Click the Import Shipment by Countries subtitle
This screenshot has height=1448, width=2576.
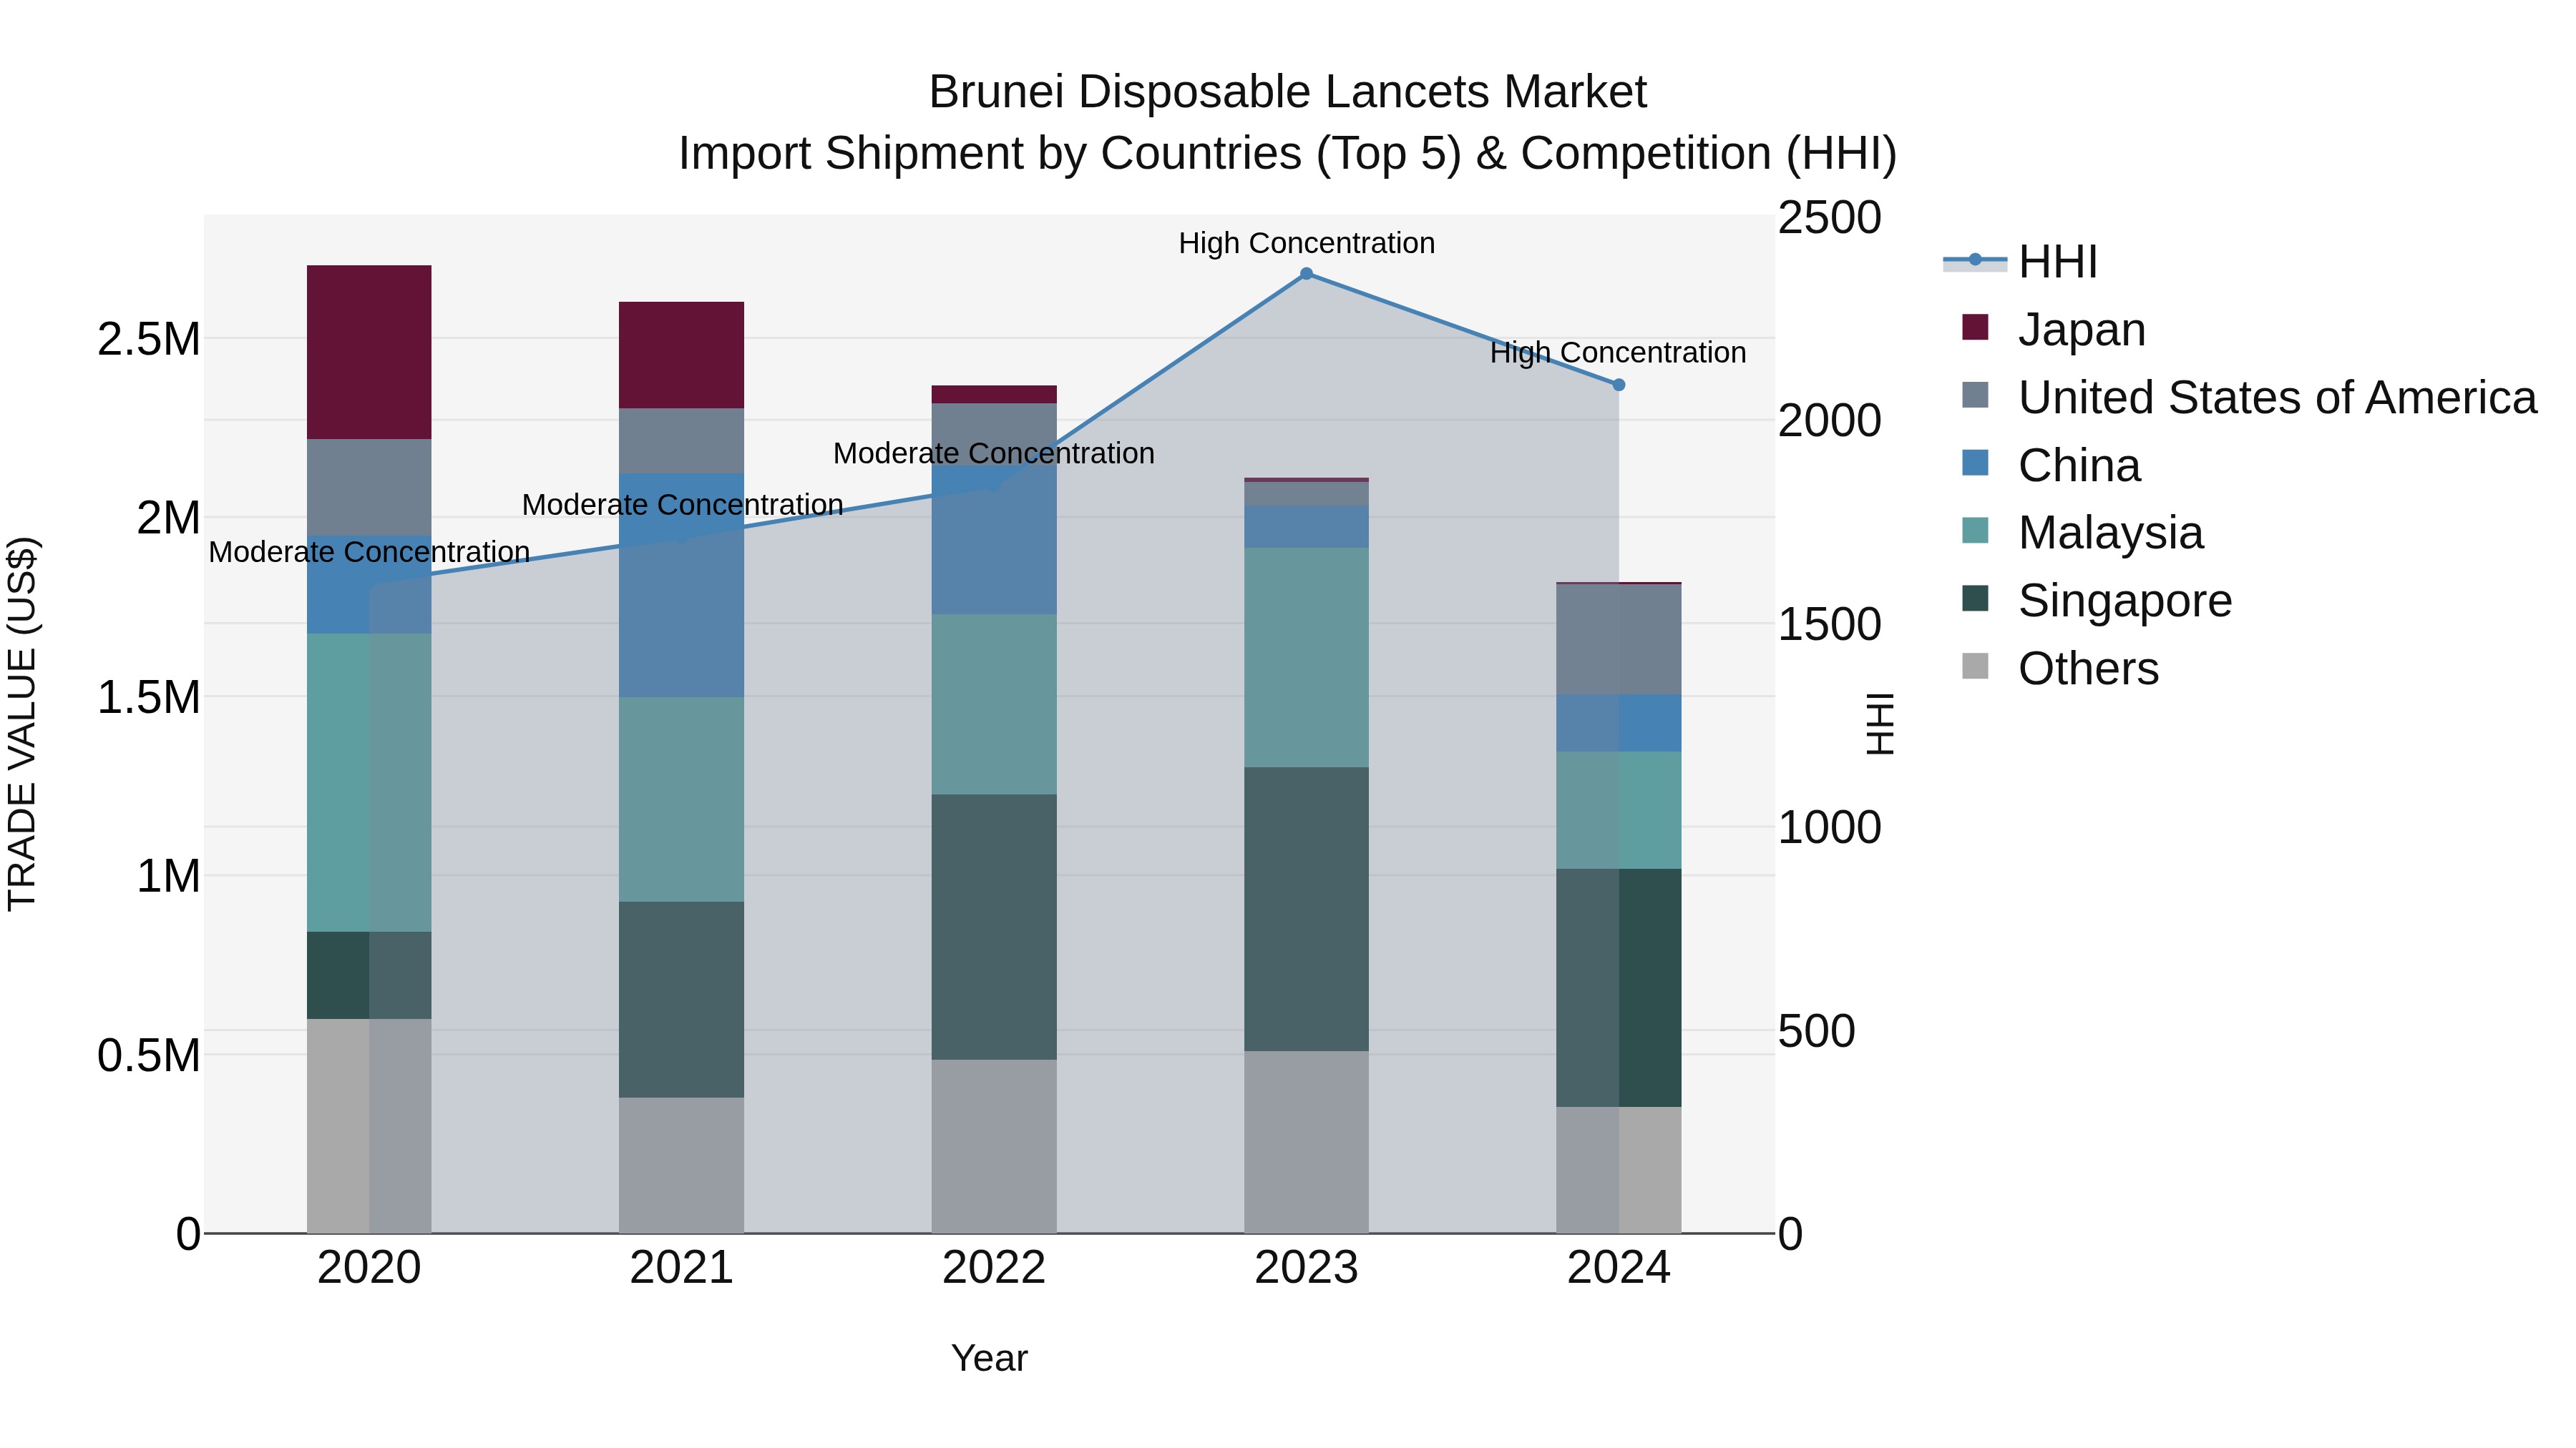1288,154
